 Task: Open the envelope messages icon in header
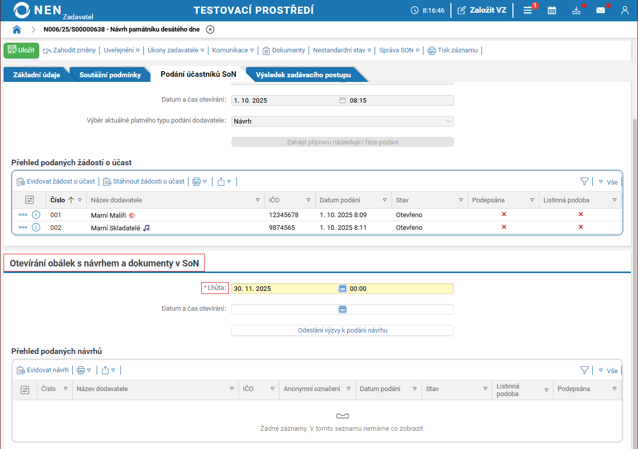pyautogui.click(x=600, y=10)
